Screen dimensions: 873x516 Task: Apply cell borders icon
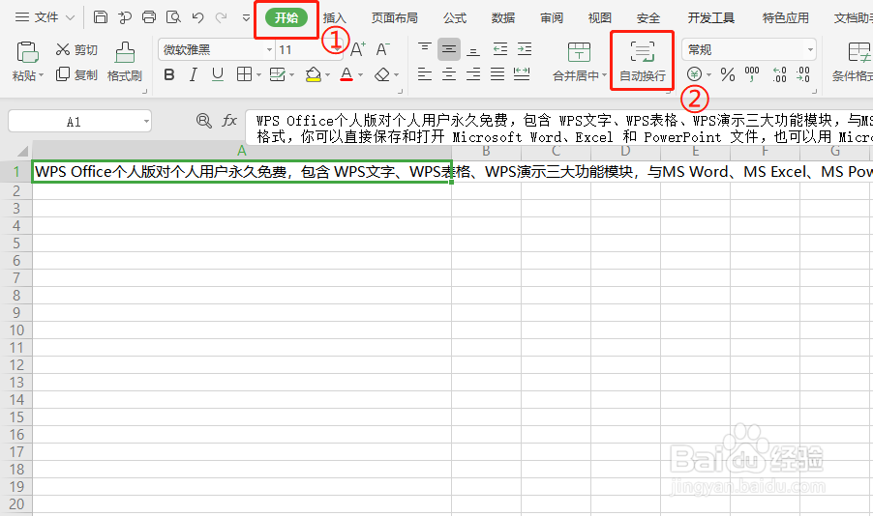click(244, 74)
